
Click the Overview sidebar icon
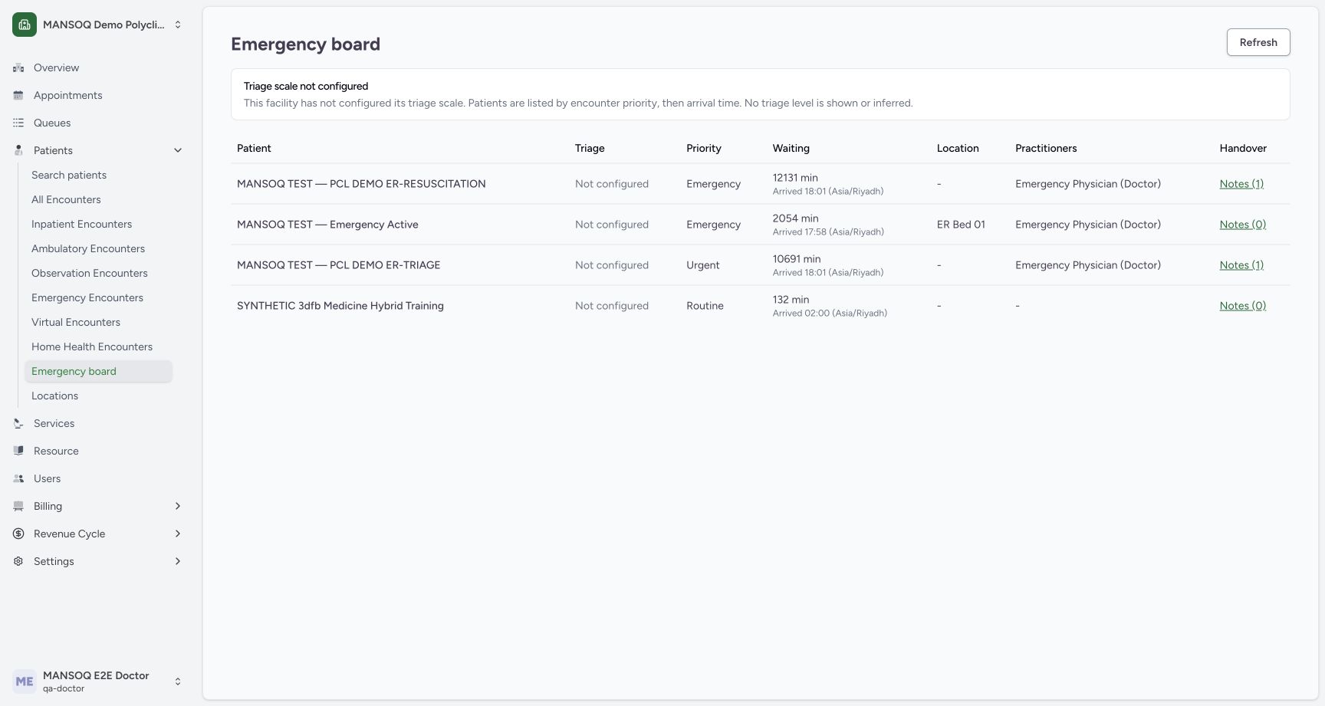click(x=18, y=67)
